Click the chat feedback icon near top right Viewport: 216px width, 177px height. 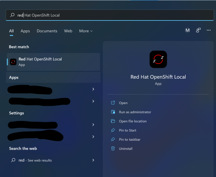pos(198,30)
